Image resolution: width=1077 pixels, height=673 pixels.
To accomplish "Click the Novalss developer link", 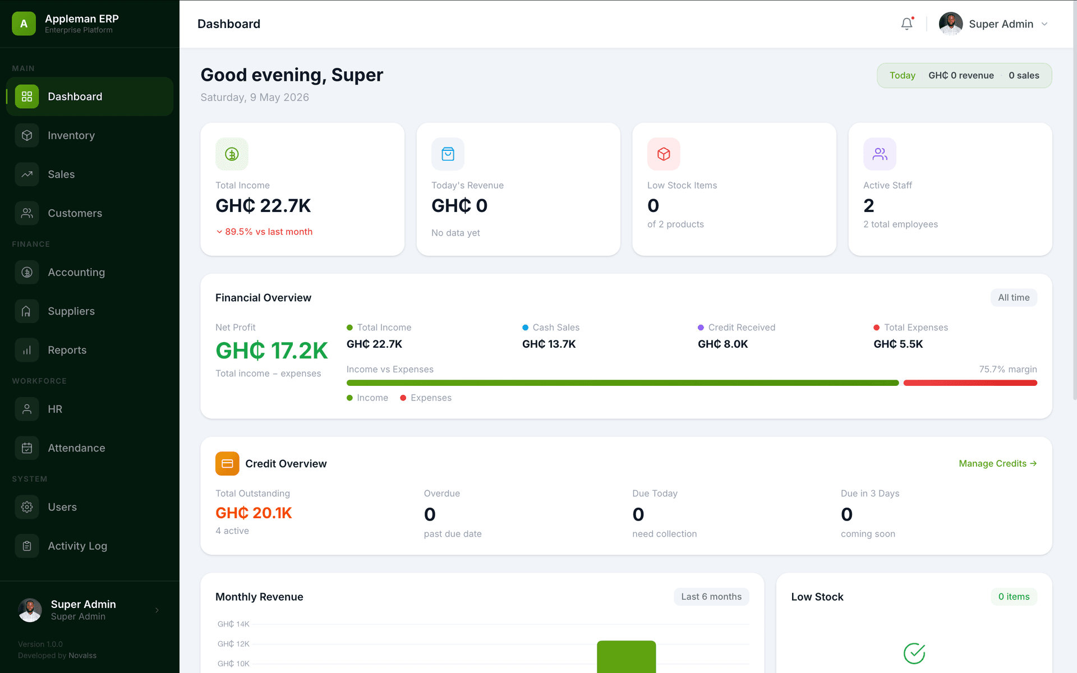I will [x=82, y=656].
